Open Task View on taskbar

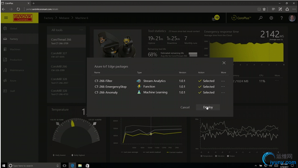64,166
